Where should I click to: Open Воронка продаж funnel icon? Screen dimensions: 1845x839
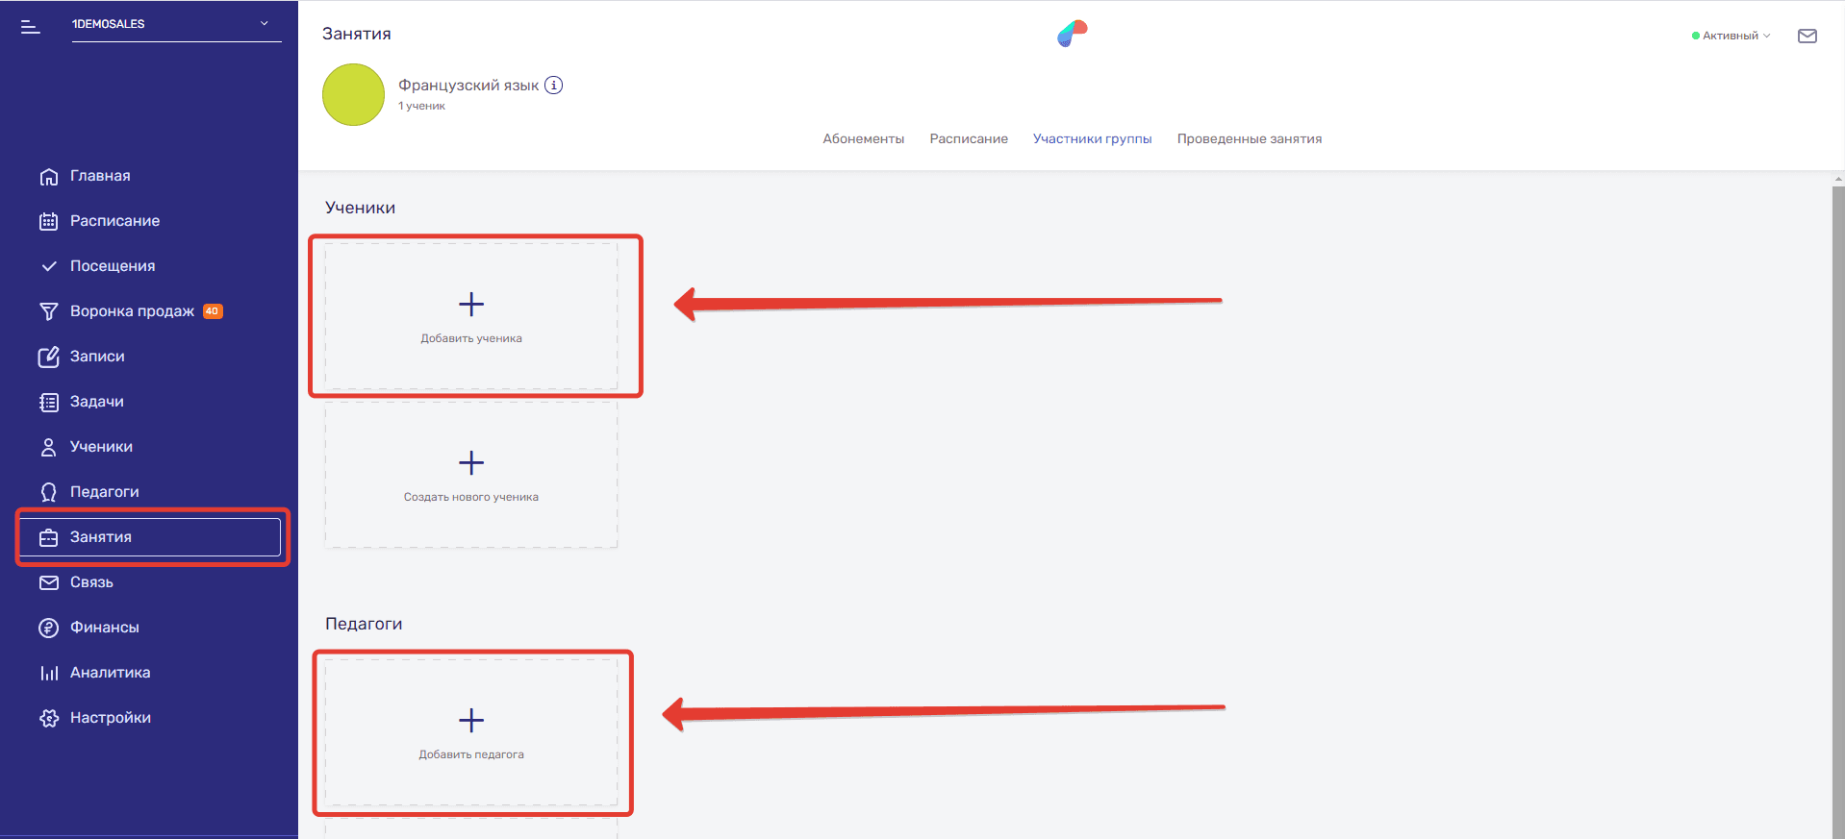49,311
